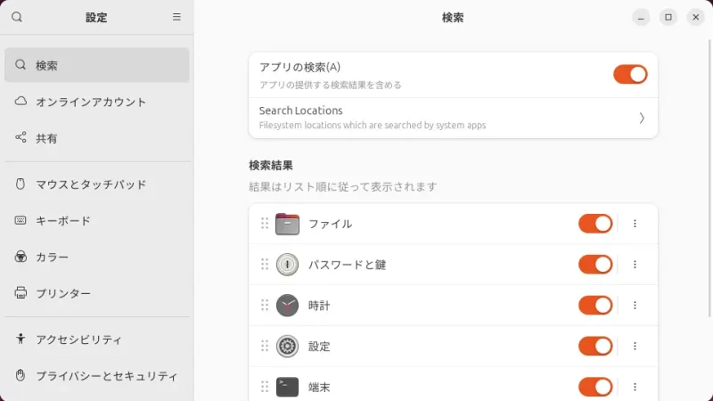The width and height of the screenshot is (713, 401).
Task: Open プライバシーとセキュリティ settings
Action: click(x=97, y=375)
